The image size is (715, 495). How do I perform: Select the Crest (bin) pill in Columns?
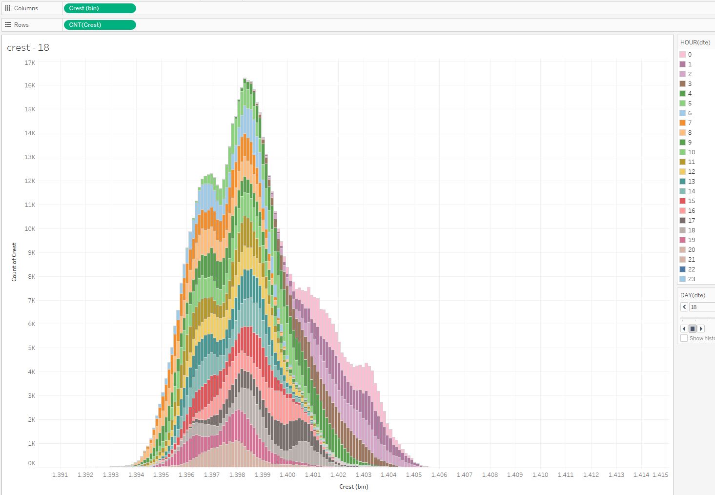pos(100,8)
